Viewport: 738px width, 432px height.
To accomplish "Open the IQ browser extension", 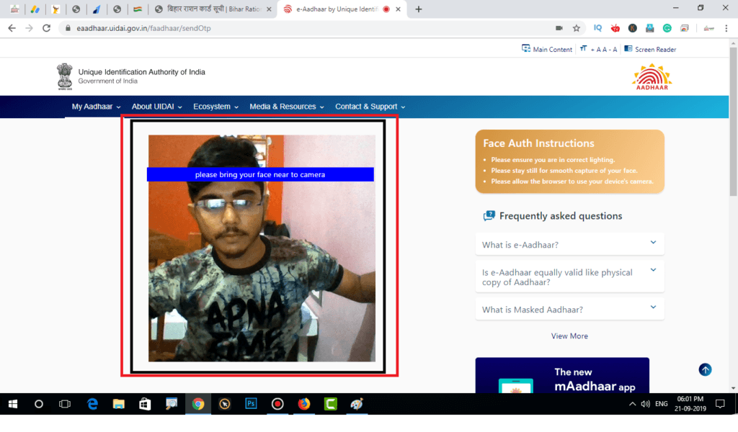I will tap(597, 28).
